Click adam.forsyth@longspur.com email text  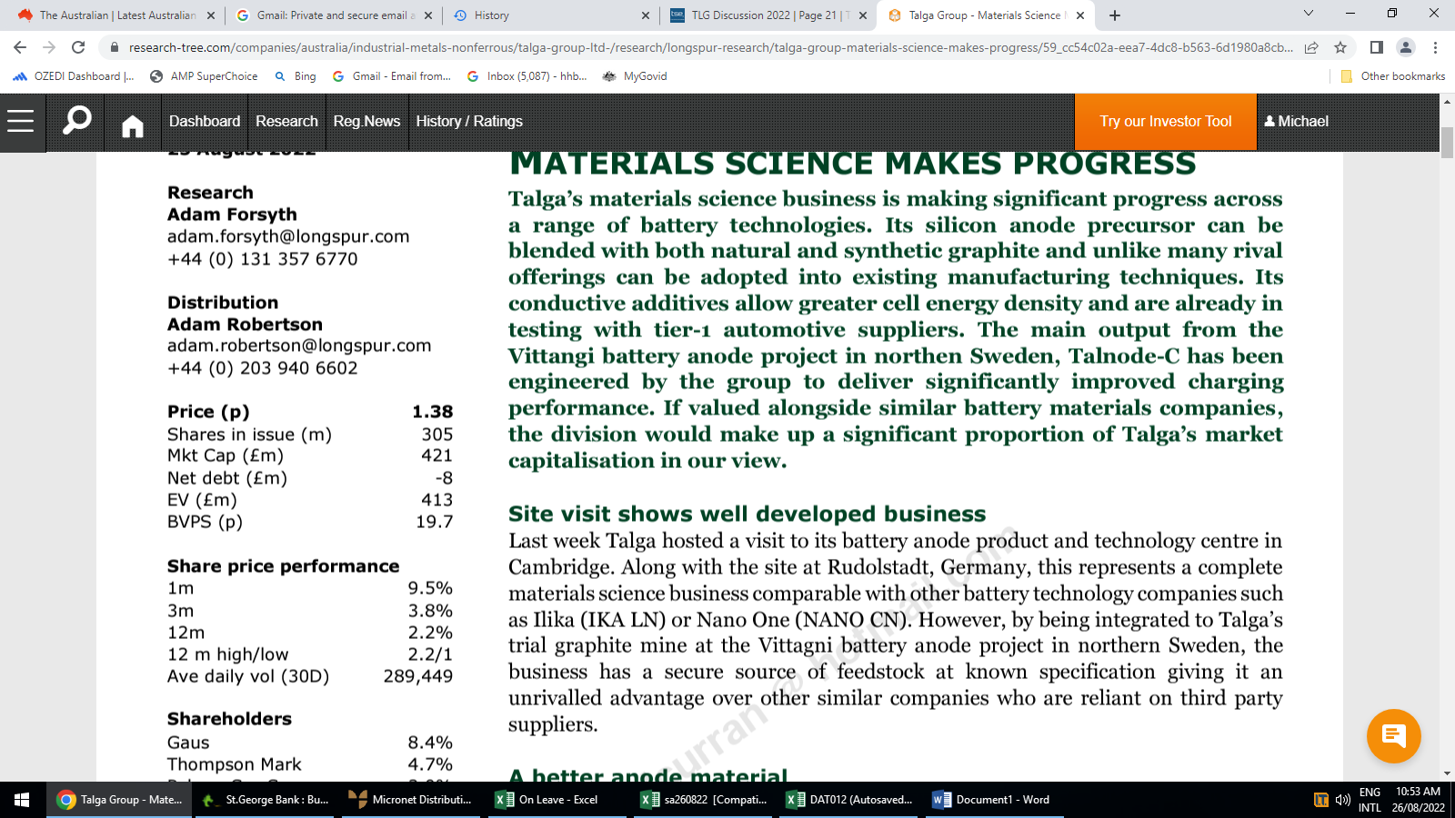(x=288, y=236)
